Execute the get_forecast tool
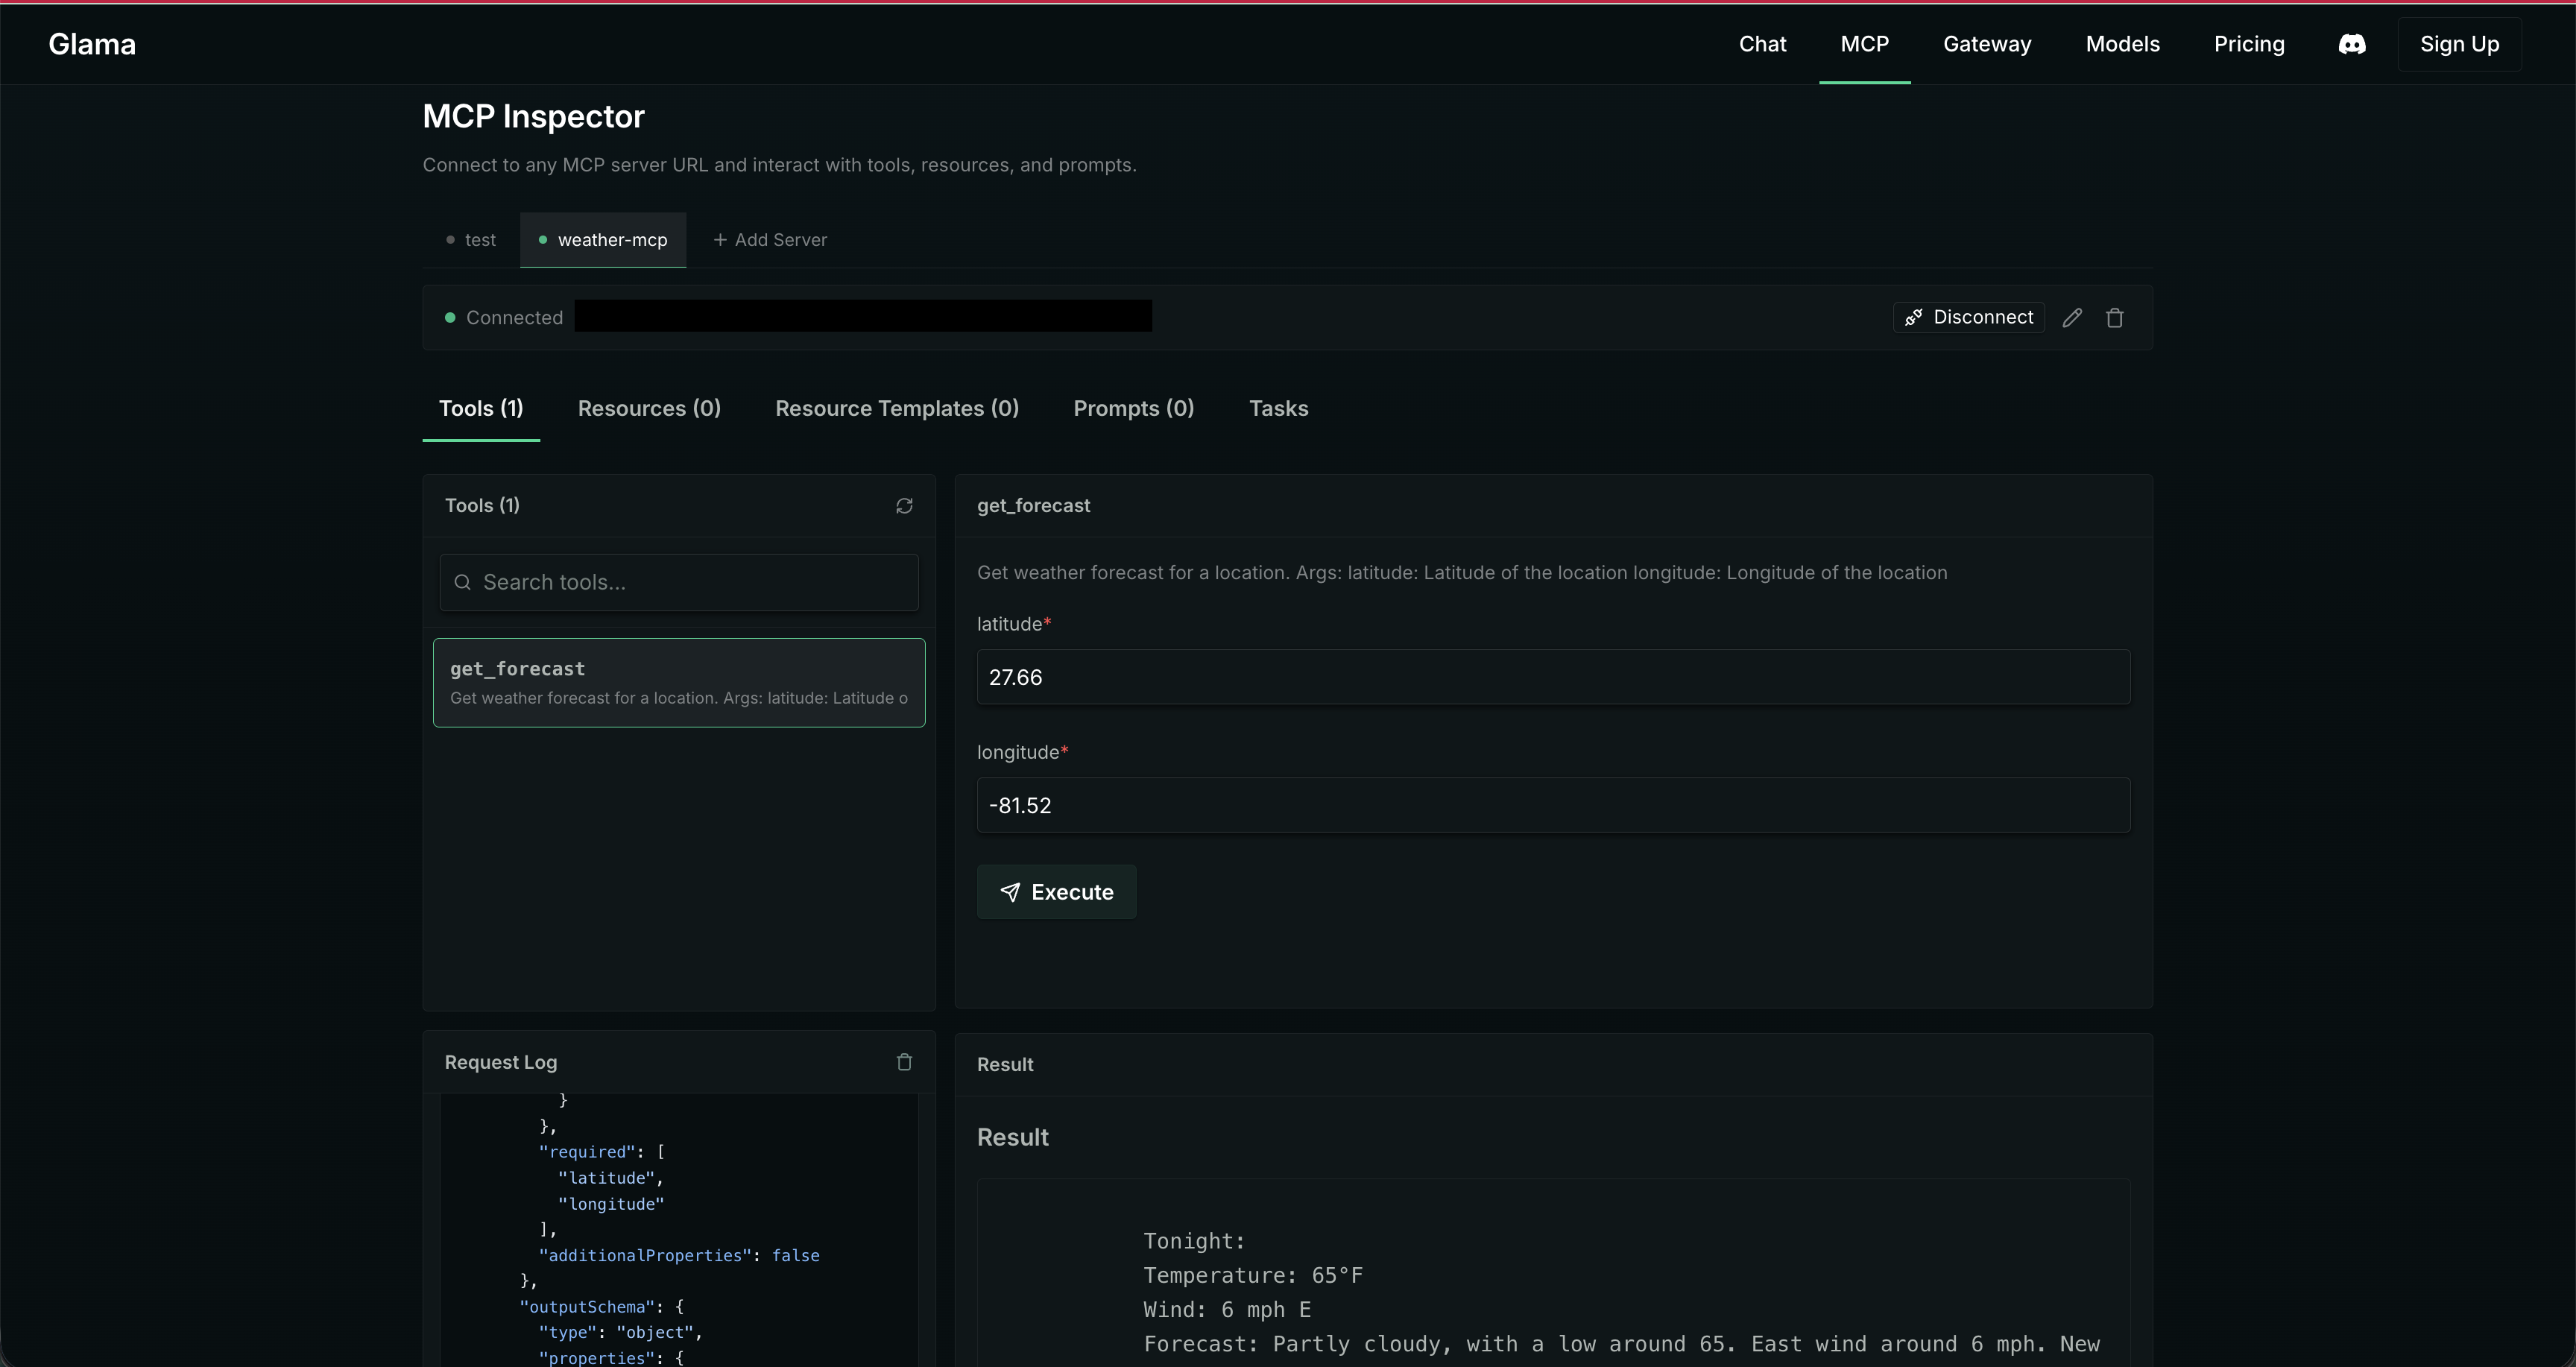2576x1367 pixels. (1056, 892)
